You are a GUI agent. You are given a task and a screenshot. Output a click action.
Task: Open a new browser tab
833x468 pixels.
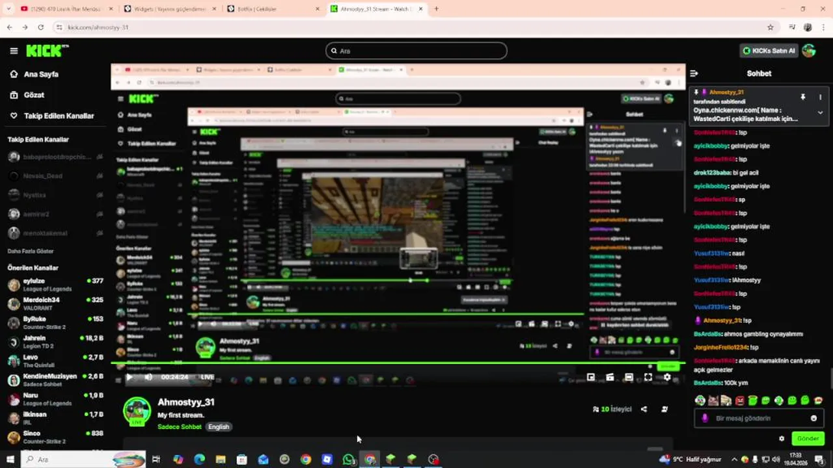pyautogui.click(x=436, y=9)
